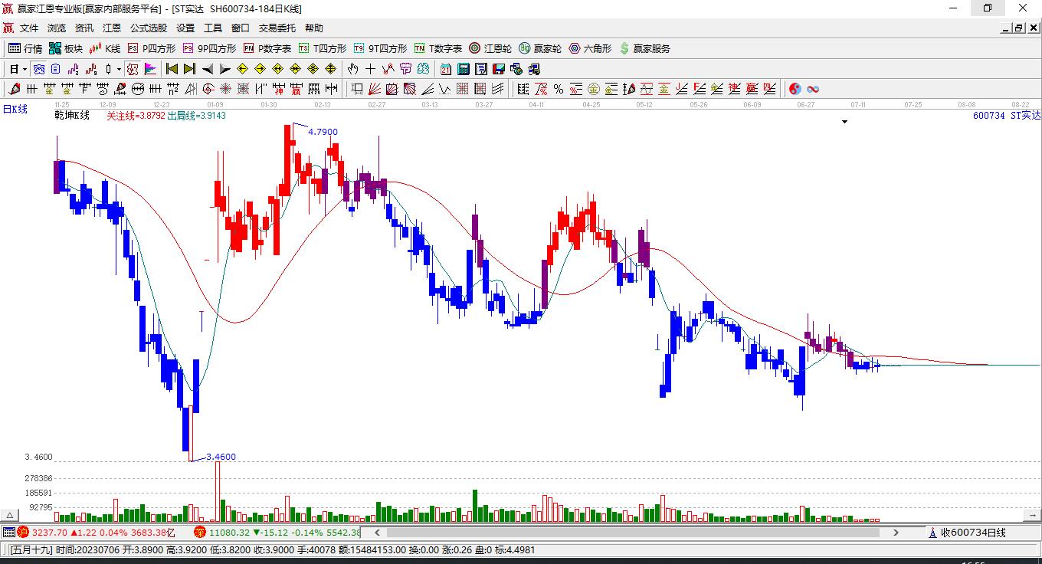Click the yin-yang symbol icon
This screenshot has width=1042, height=564.
click(x=795, y=89)
